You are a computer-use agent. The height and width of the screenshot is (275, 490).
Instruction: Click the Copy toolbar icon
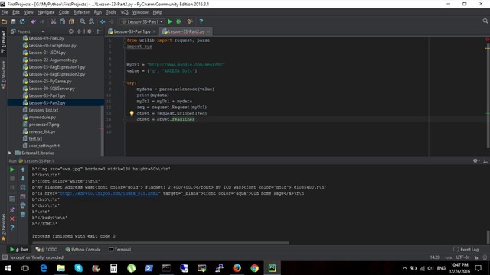pyautogui.click(x=62, y=21)
